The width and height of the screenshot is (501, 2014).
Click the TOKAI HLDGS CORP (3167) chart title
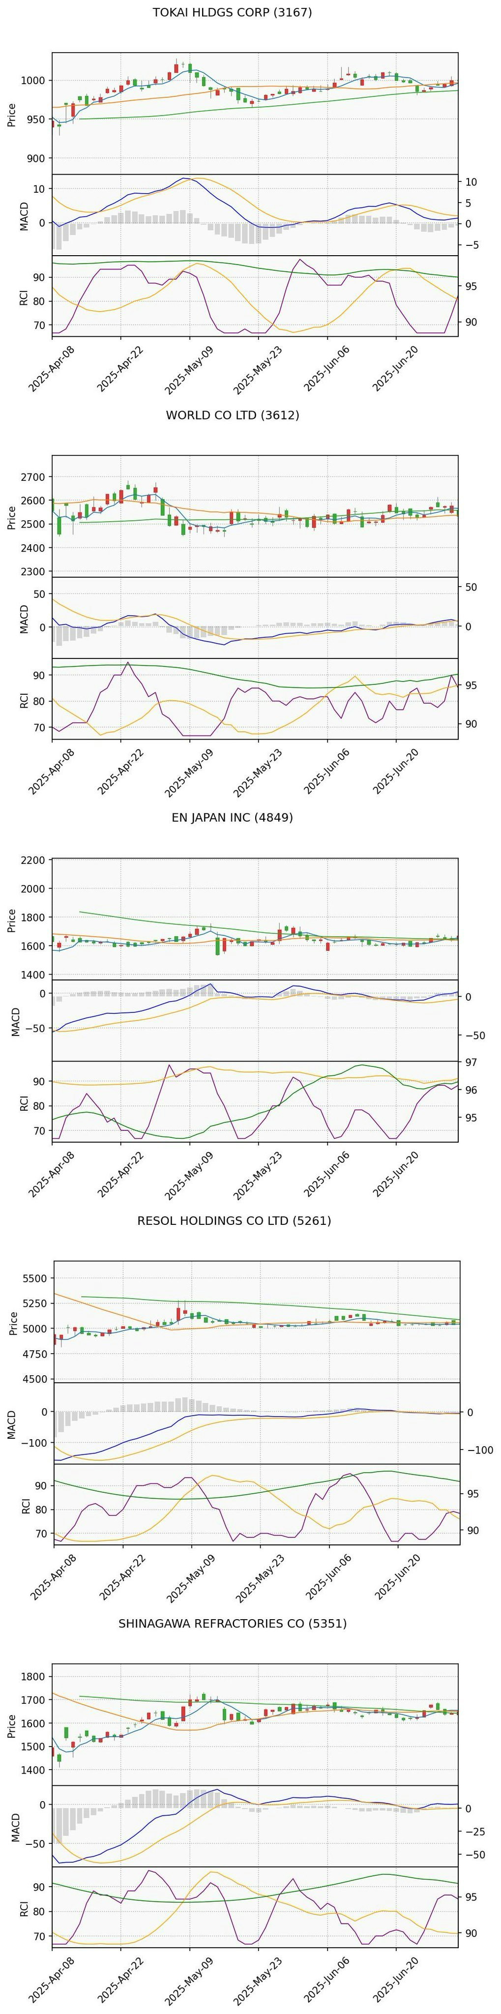[x=232, y=12]
